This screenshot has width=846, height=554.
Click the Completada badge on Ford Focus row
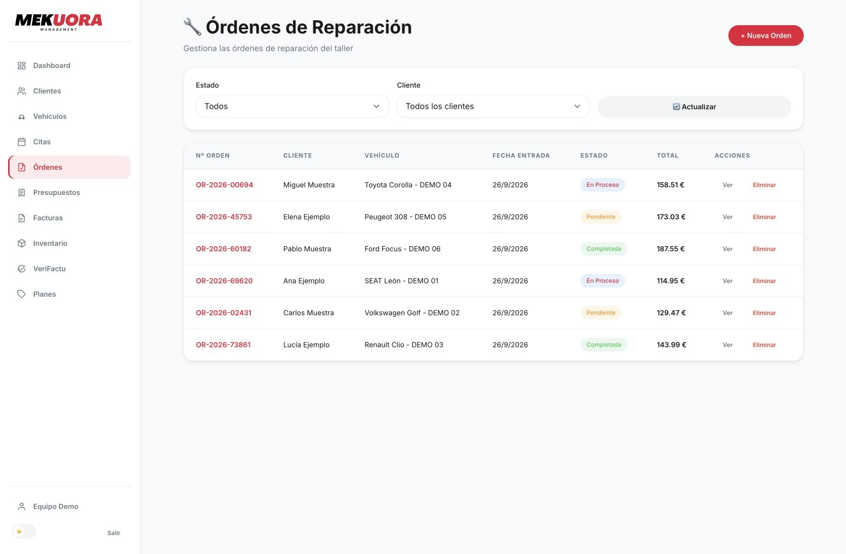[x=604, y=249]
